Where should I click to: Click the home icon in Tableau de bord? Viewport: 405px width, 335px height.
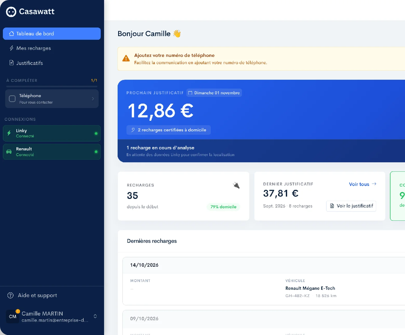click(x=11, y=33)
